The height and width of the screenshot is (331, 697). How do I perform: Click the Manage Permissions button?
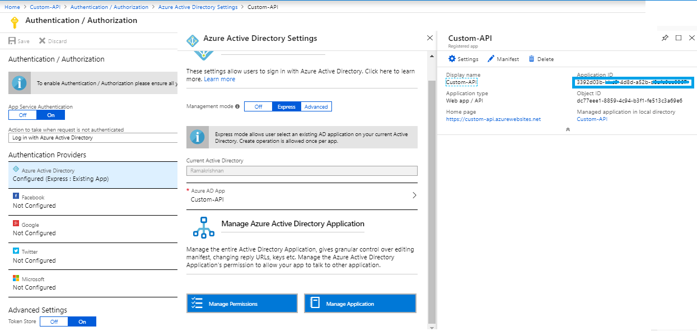(x=242, y=303)
